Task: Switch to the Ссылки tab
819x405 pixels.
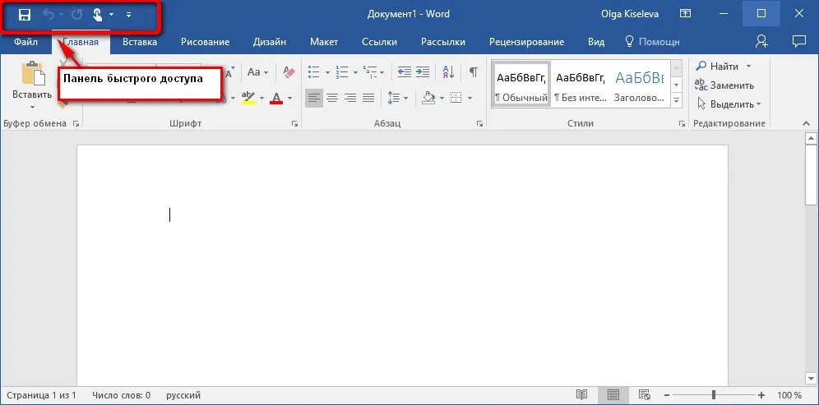Action: (x=379, y=42)
